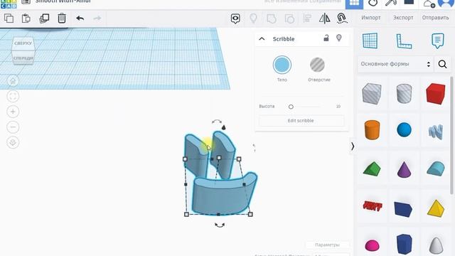Delete the selected shape with trash icon
The width and height of the screenshot is (455, 256).
coord(62,18)
